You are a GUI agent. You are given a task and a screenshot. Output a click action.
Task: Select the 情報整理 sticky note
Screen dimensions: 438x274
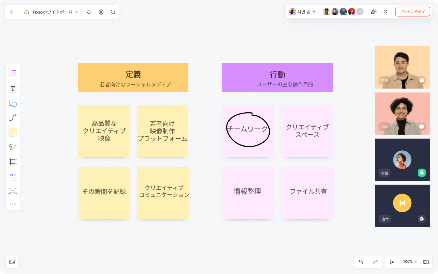[x=248, y=193]
